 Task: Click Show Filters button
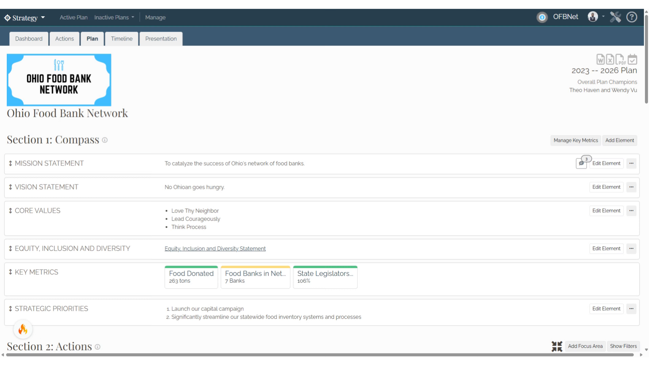tap(623, 346)
